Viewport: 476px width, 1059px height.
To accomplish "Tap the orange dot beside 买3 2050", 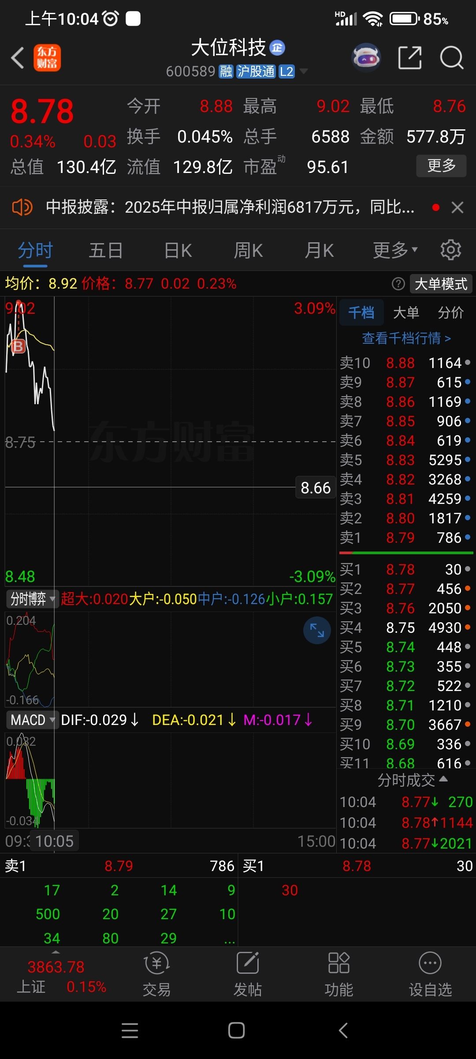I will pos(468,608).
